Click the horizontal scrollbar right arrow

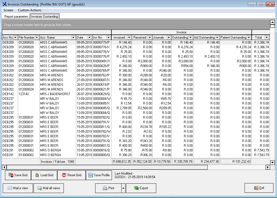[268, 167]
